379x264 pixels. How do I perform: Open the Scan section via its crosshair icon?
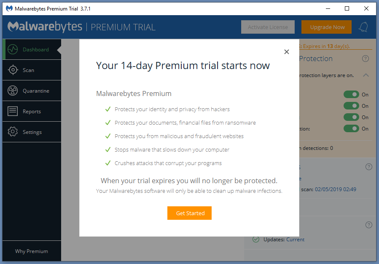pyautogui.click(x=13, y=70)
